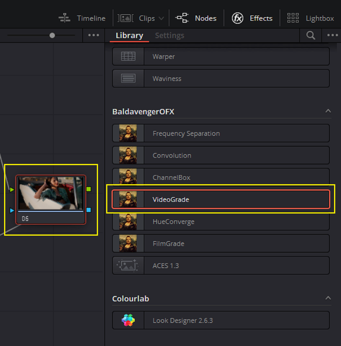This screenshot has height=346, width=341.
Task: Click the FilmGrade thumbnail icon
Action: [x=128, y=243]
